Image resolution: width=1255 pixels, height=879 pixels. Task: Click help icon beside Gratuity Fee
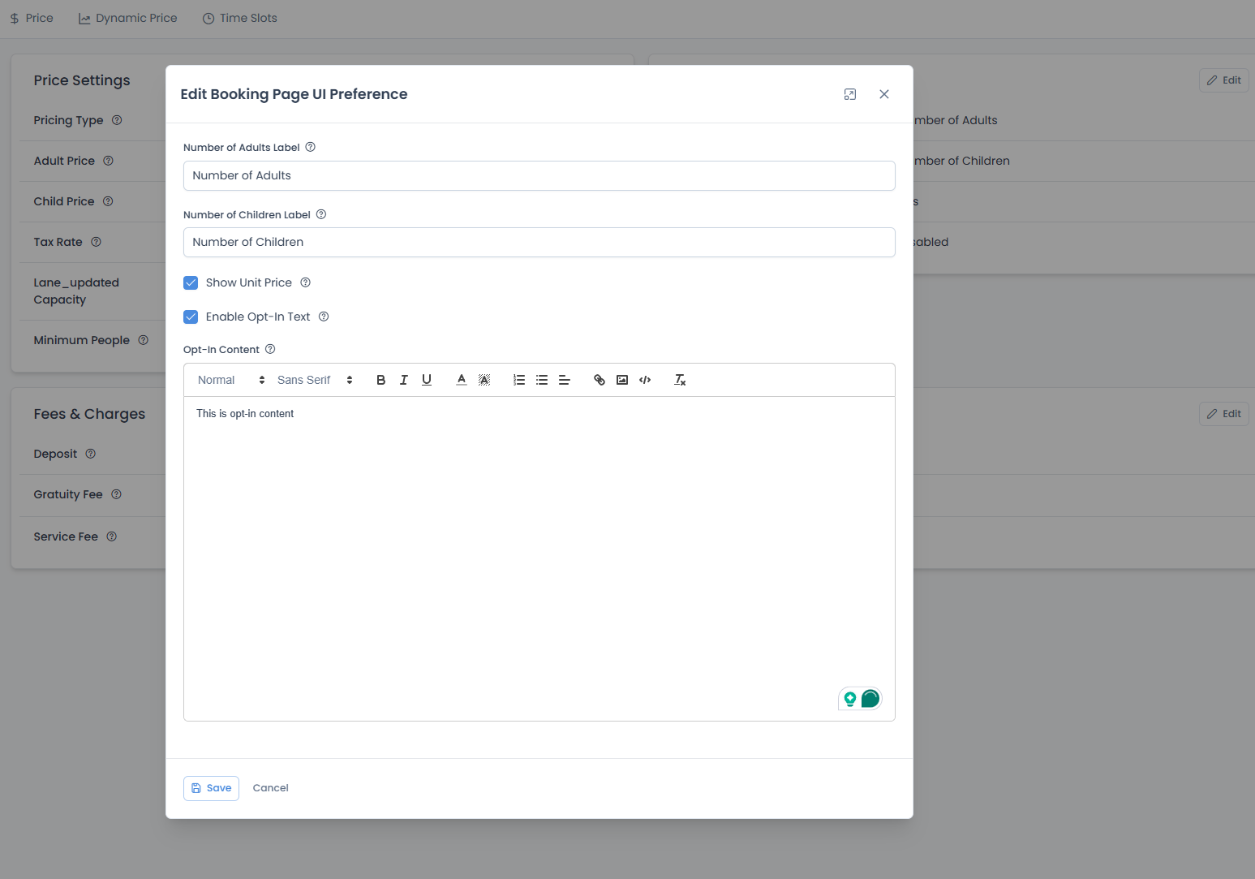pyautogui.click(x=117, y=494)
